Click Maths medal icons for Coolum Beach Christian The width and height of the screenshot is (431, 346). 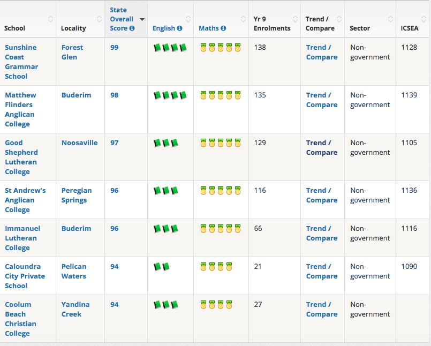216,305
